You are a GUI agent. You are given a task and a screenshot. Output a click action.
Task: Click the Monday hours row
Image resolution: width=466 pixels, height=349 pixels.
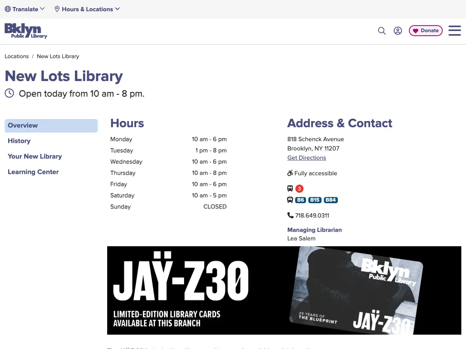click(x=169, y=139)
